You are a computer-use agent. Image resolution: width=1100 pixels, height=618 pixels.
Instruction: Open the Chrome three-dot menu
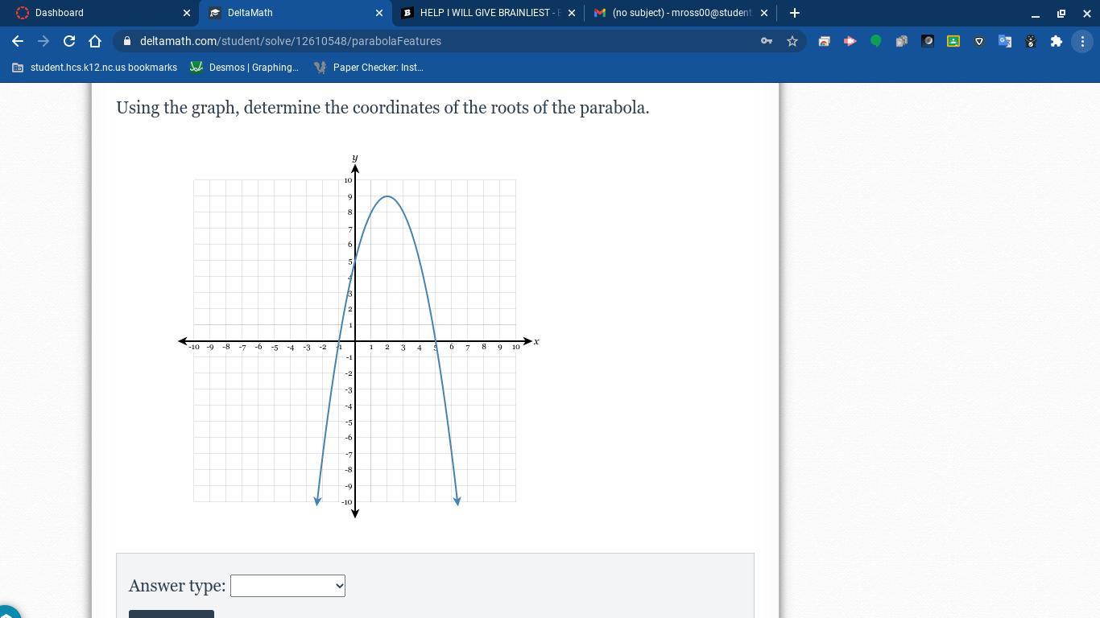(1082, 41)
